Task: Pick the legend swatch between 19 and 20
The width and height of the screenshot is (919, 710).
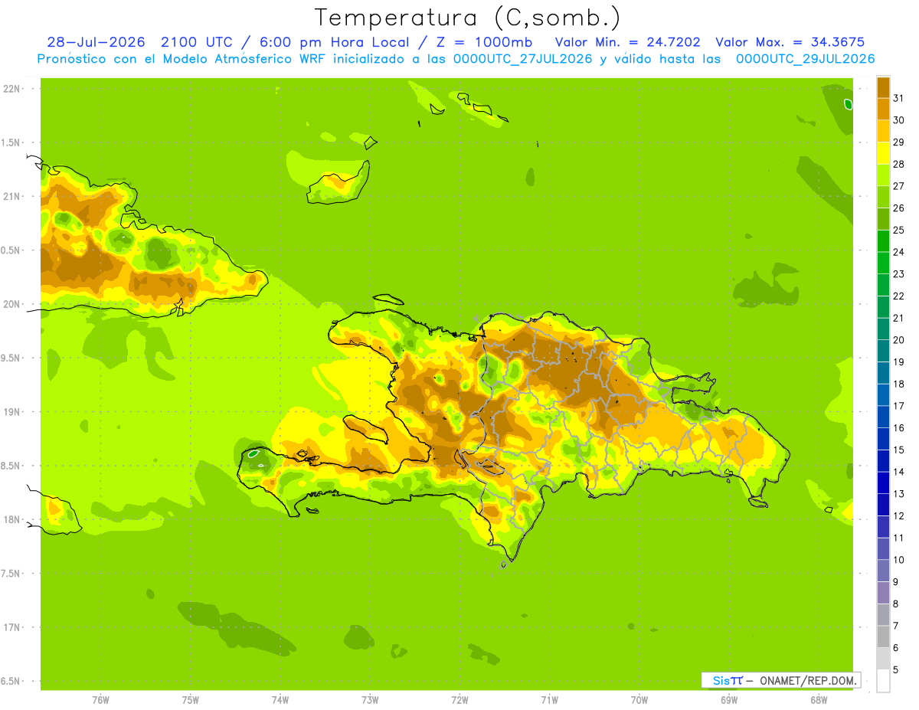Action: 883,351
